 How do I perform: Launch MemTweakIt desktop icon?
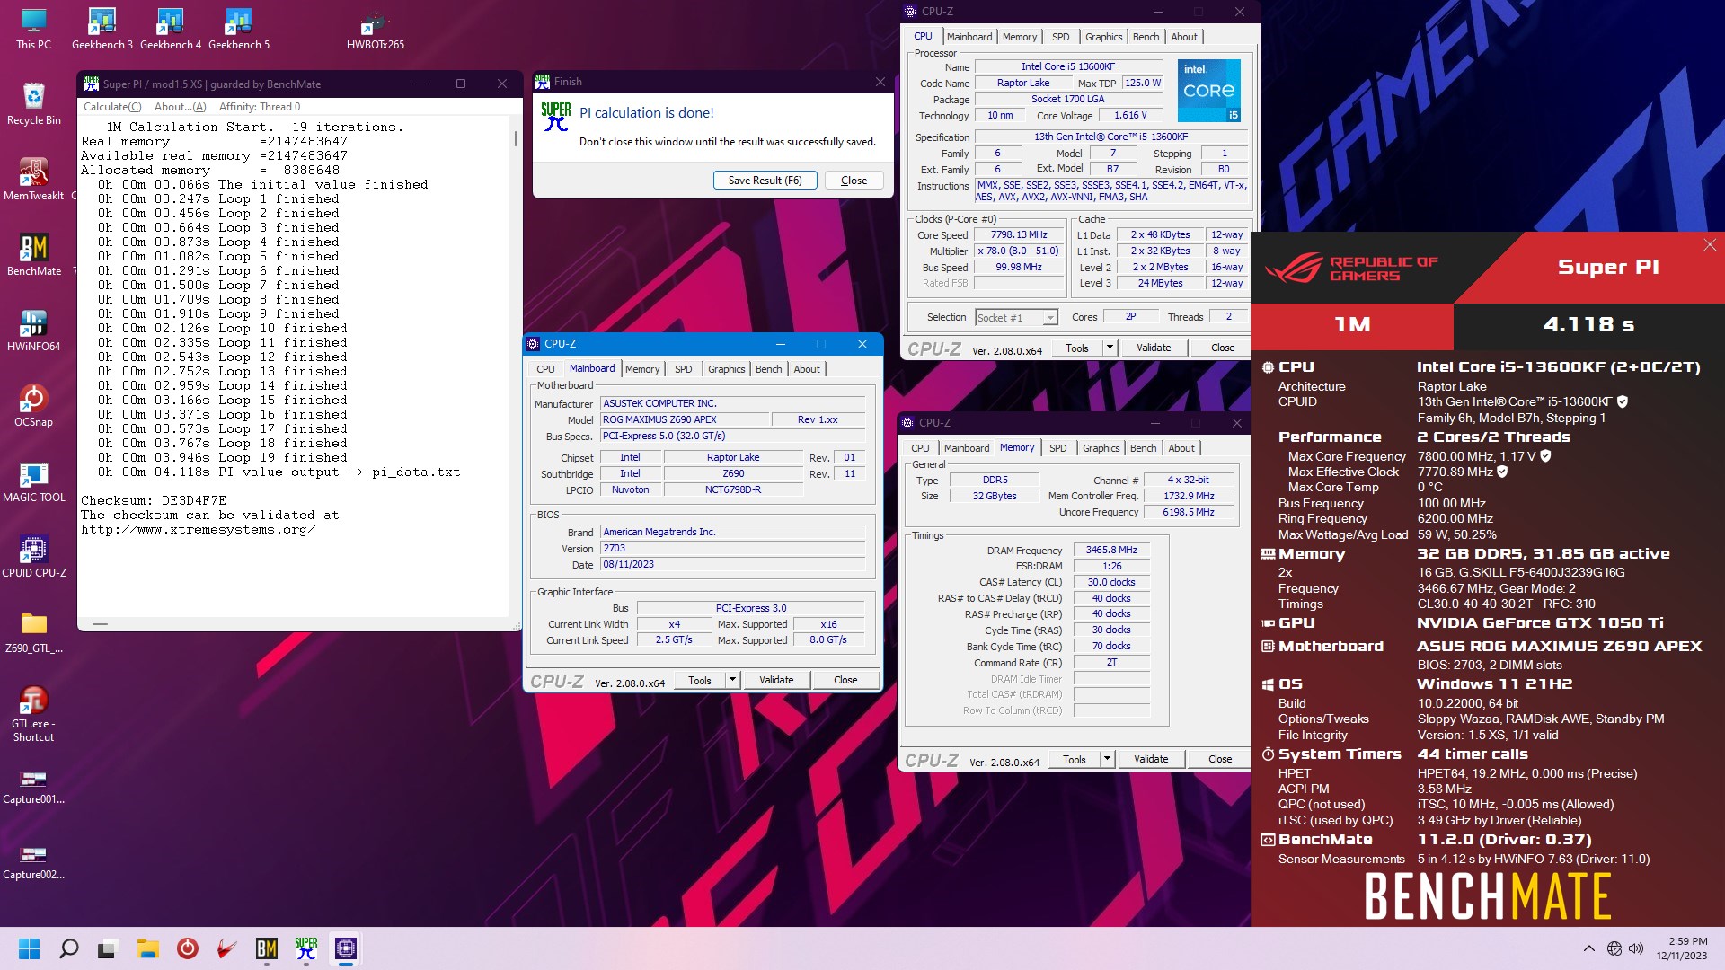click(33, 180)
